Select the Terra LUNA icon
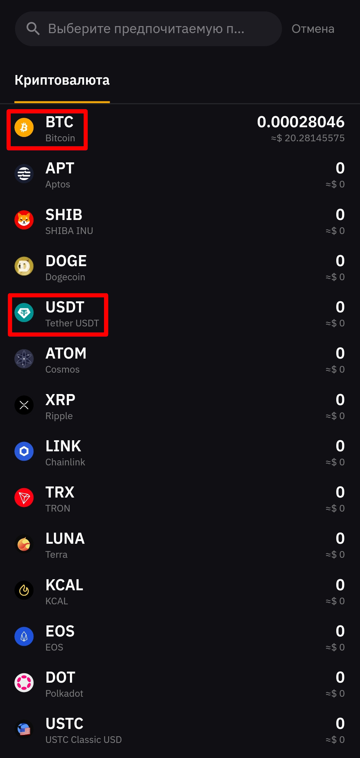This screenshot has width=360, height=758. 24,544
